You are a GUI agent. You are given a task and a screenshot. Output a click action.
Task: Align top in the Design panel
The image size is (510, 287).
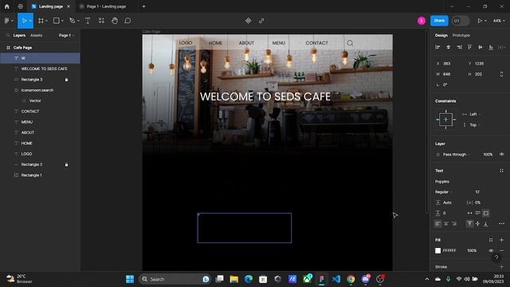[x=469, y=48]
